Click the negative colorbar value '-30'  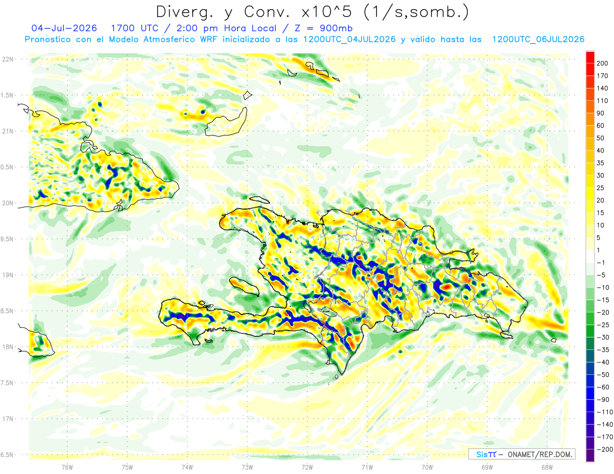point(603,337)
